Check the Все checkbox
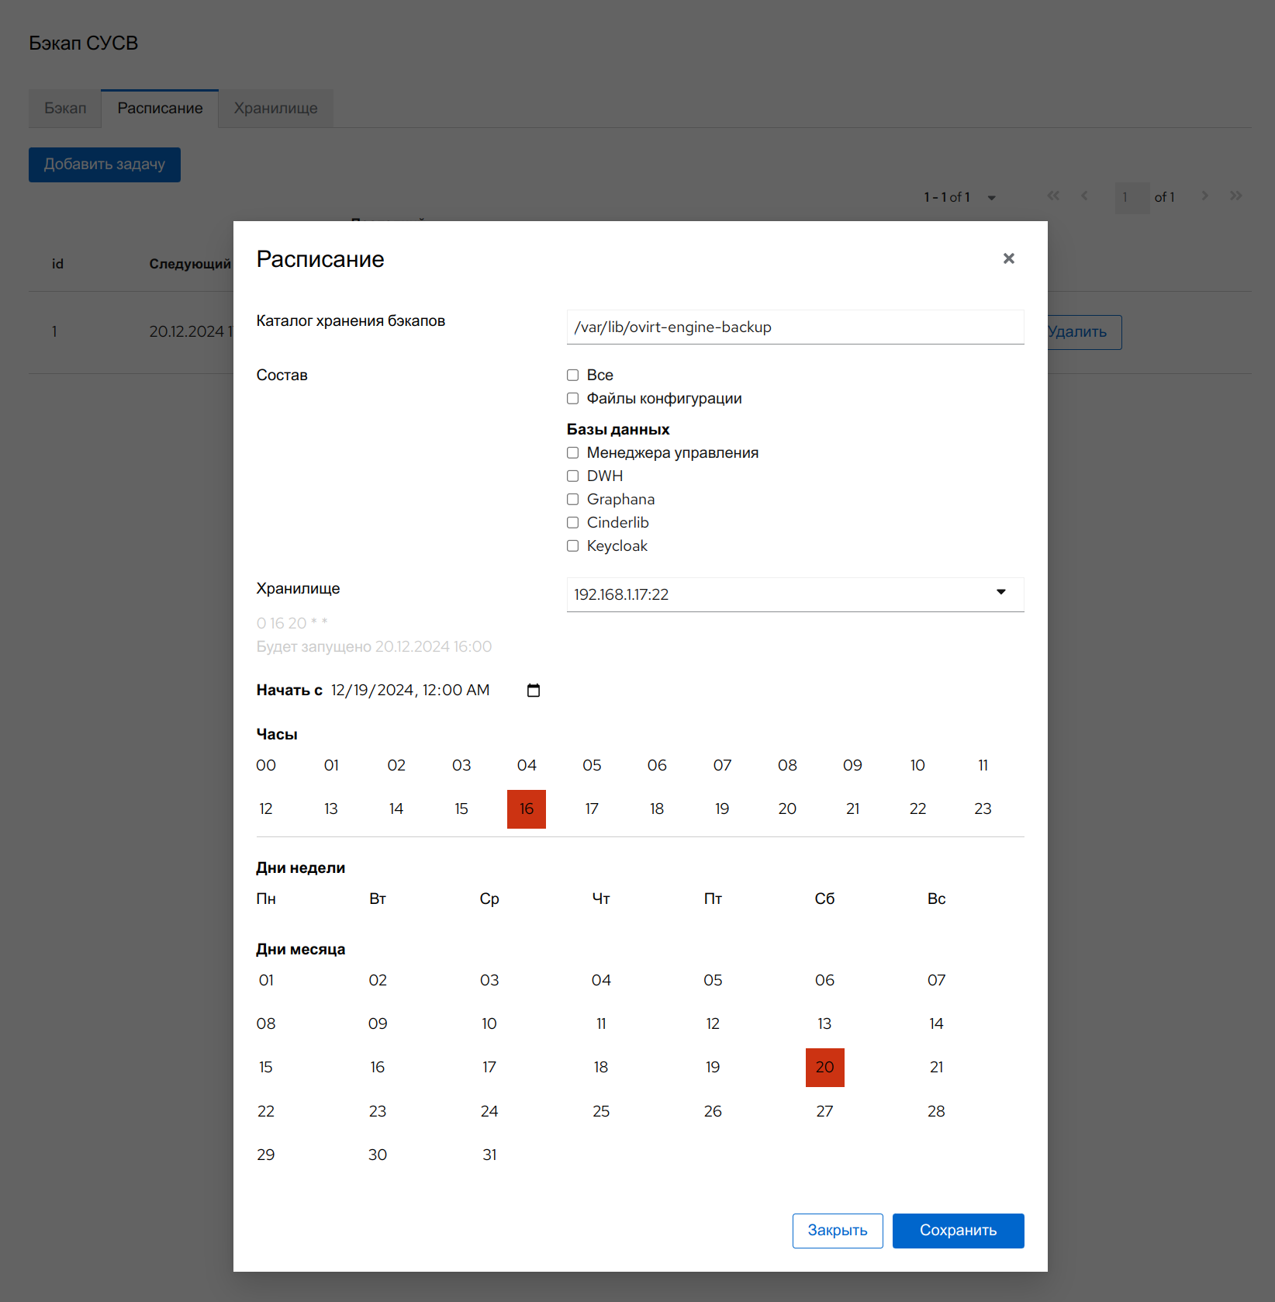 coord(573,376)
